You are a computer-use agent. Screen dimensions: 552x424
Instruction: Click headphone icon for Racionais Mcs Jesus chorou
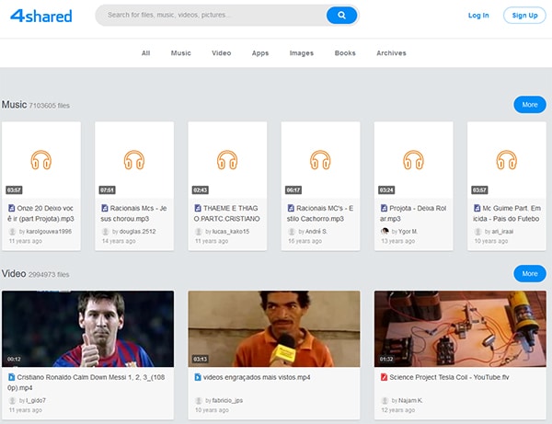coord(134,160)
